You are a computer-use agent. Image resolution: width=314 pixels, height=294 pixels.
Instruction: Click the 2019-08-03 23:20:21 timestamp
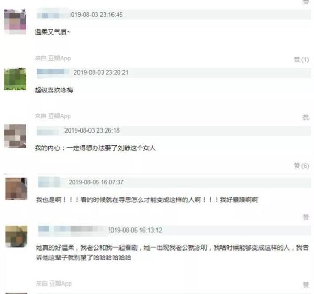pos(101,72)
